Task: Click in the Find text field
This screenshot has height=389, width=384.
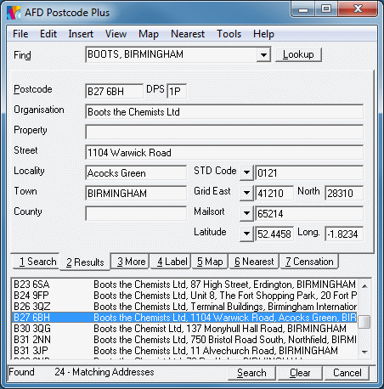Action: click(172, 54)
